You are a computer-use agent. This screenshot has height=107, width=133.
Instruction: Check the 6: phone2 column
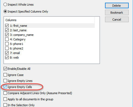7,48
